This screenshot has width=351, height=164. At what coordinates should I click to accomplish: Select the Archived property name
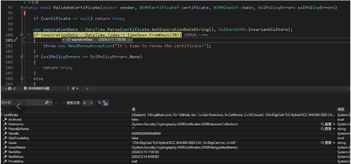(x=15, y=120)
